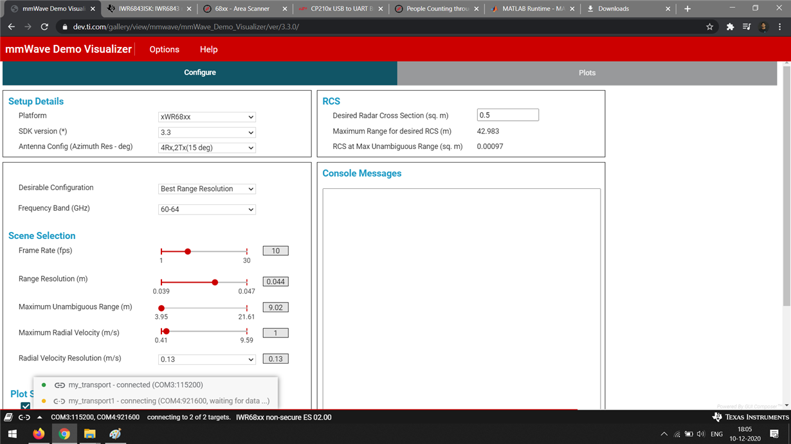
Task: Open a new browser tab with plus
Action: (x=687, y=9)
